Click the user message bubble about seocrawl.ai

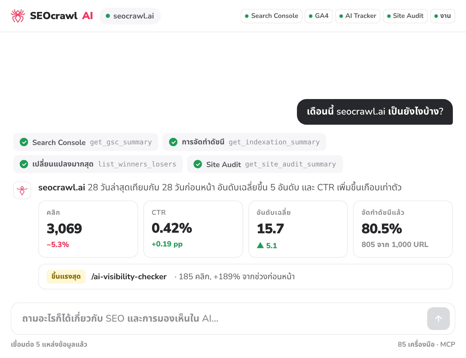point(375,112)
